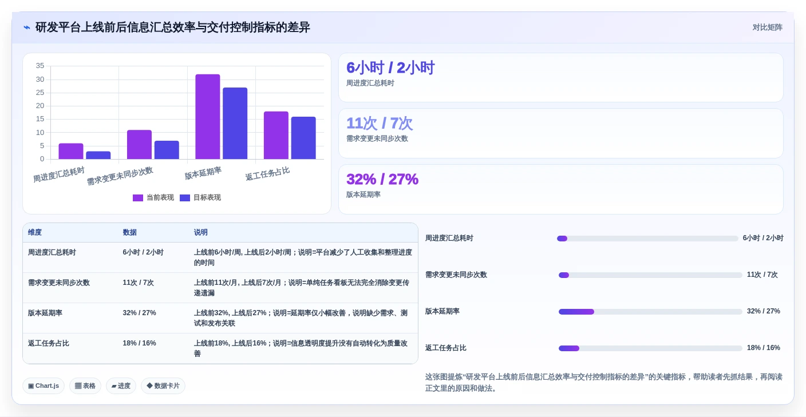Screen dimensions: 806x417
Task: Select table cell 11次 / 7次
Action: [153, 288]
